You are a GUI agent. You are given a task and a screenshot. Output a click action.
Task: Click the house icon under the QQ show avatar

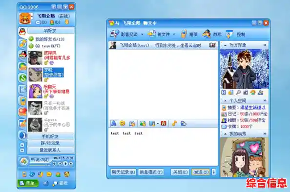[253, 92]
